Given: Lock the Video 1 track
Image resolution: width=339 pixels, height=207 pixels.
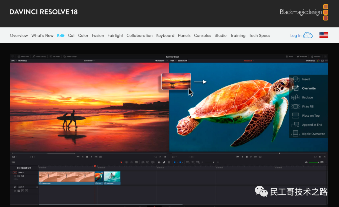Looking at the screenshot, I should tap(15, 176).
